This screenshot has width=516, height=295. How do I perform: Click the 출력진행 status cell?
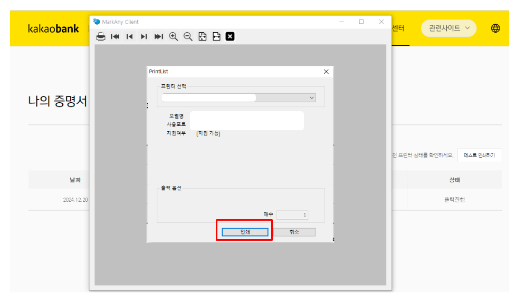[x=454, y=200]
